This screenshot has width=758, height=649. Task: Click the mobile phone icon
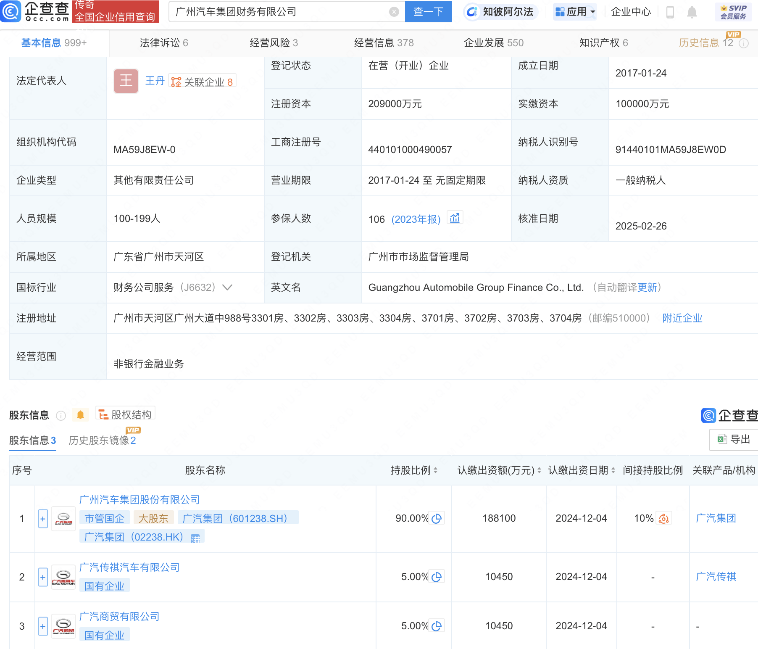point(670,12)
